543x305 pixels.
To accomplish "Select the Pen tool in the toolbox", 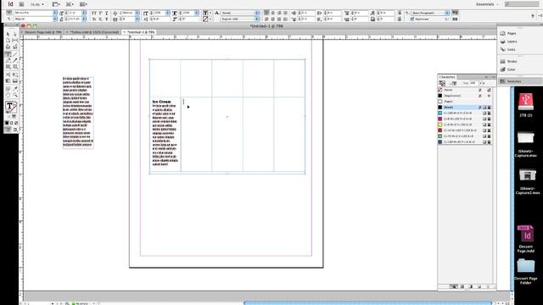I will point(8,60).
